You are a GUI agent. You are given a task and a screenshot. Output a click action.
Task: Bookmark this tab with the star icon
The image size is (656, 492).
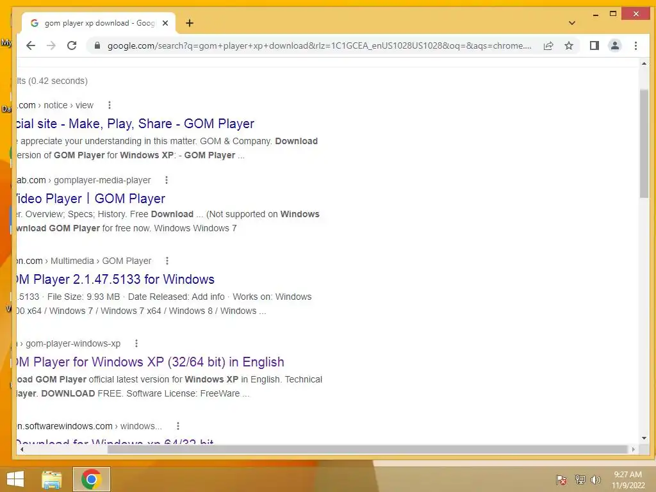569,45
